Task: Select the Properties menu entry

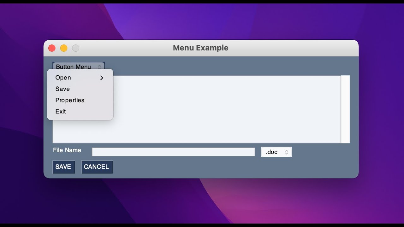Action: (x=80, y=100)
